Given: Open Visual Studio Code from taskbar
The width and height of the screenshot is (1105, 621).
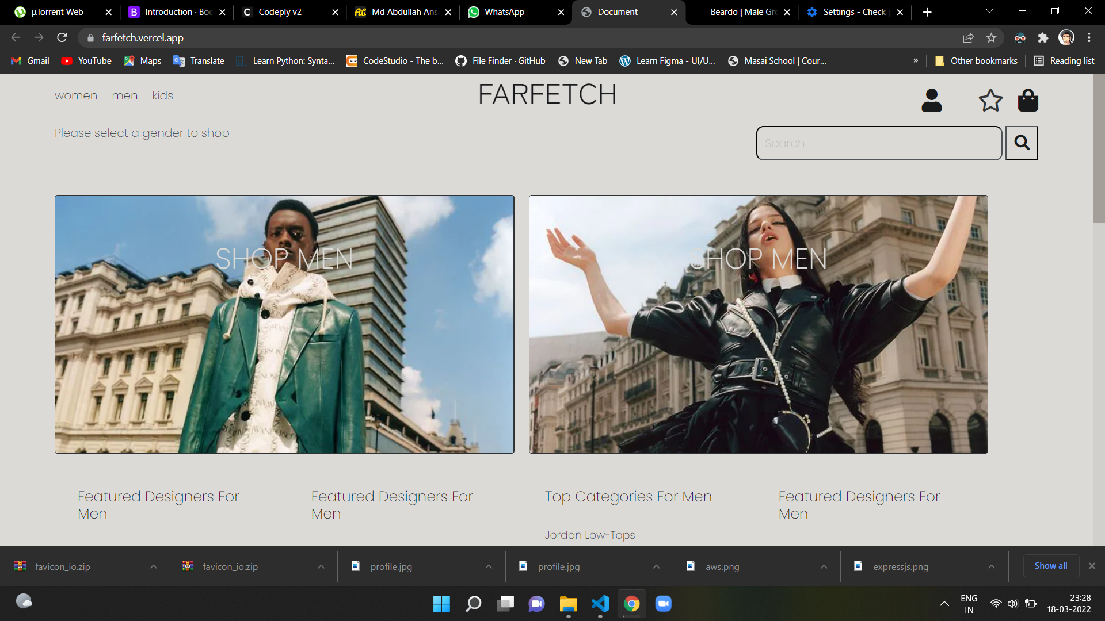Looking at the screenshot, I should click(x=600, y=604).
